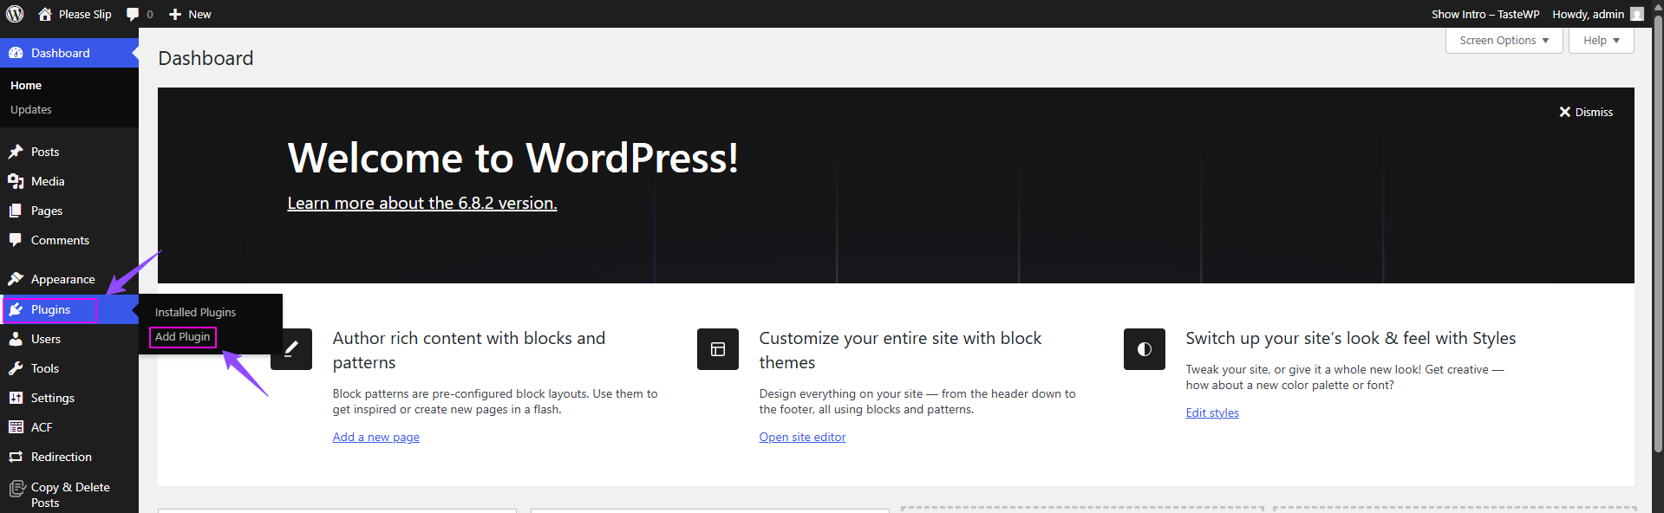Click the plus icon next to New
The image size is (1664, 513).
point(175,14)
